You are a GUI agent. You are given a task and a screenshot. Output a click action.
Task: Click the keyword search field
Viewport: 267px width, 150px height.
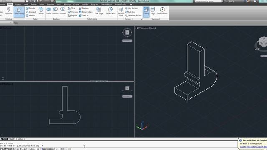(208, 1)
